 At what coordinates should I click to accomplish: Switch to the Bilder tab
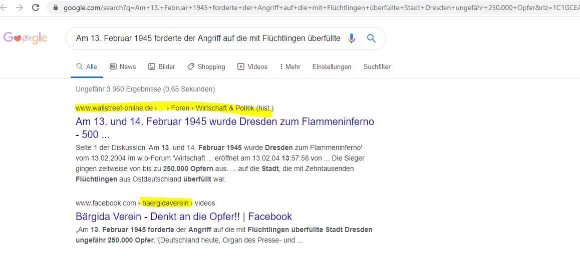pos(162,67)
